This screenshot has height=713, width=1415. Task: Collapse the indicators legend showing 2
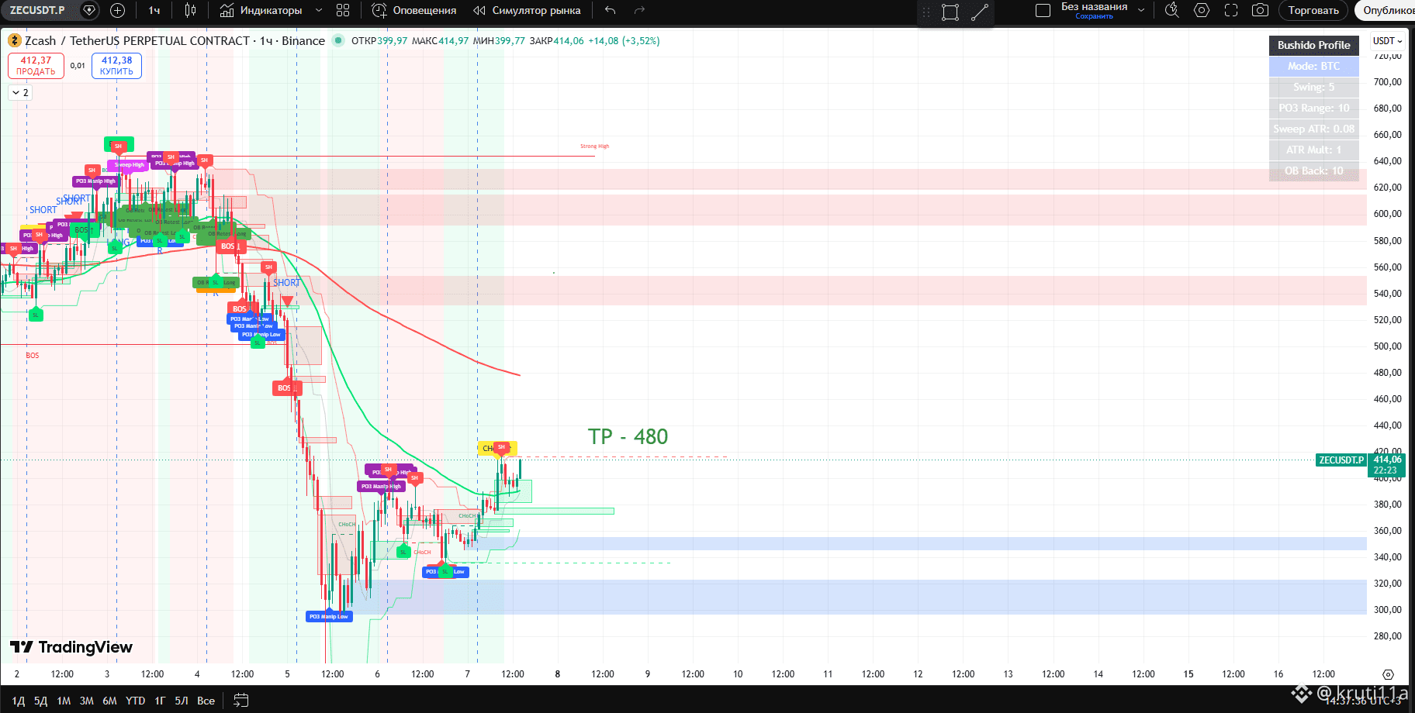pos(20,93)
